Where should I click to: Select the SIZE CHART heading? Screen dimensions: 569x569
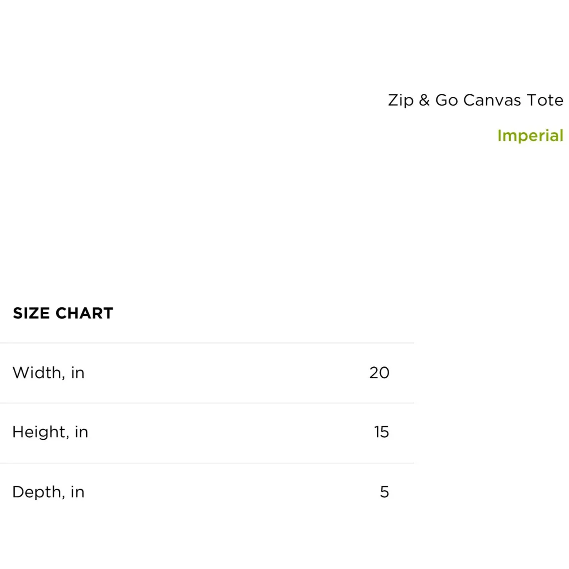(63, 313)
